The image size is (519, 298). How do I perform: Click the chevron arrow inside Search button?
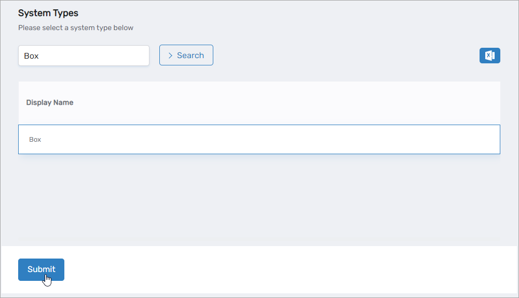coord(170,56)
